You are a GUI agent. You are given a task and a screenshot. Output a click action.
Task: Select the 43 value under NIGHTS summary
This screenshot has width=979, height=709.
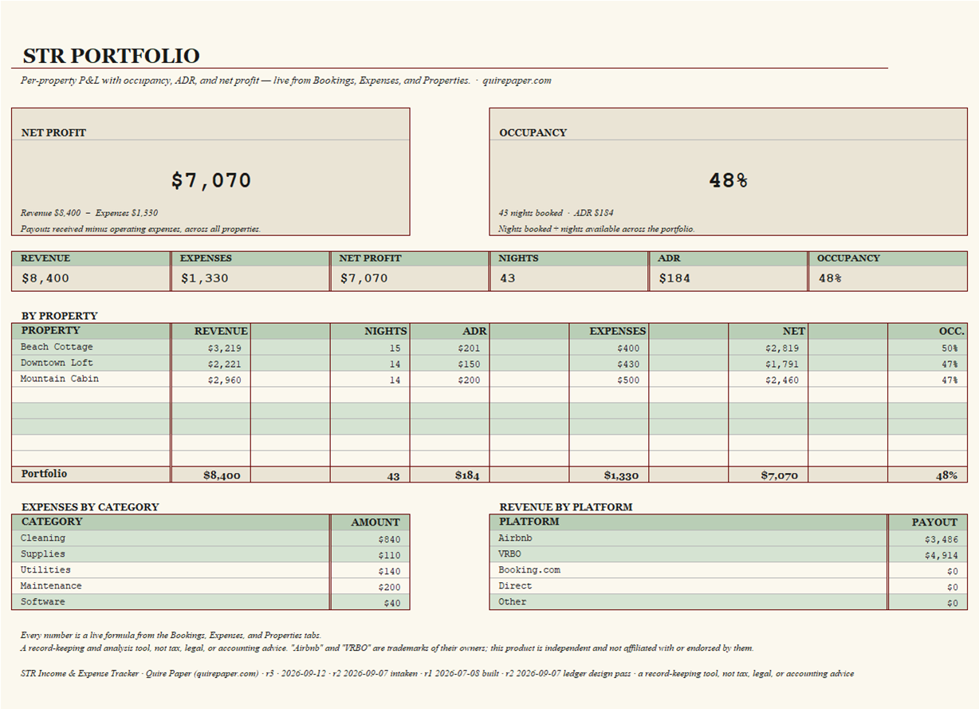tap(508, 278)
